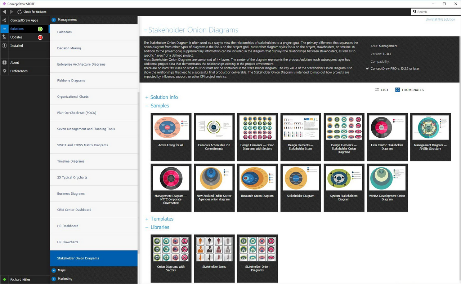The height and width of the screenshot is (284, 461).
Task: Open the Updates sidebar item
Action: point(16,37)
